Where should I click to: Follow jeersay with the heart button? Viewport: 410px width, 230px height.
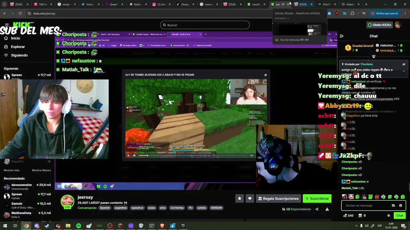250,198
